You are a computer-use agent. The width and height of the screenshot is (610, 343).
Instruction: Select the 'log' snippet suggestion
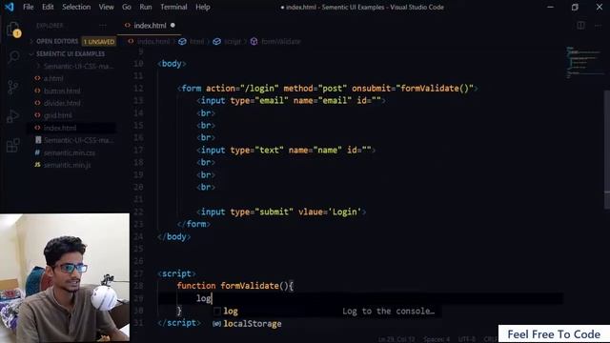point(231,312)
